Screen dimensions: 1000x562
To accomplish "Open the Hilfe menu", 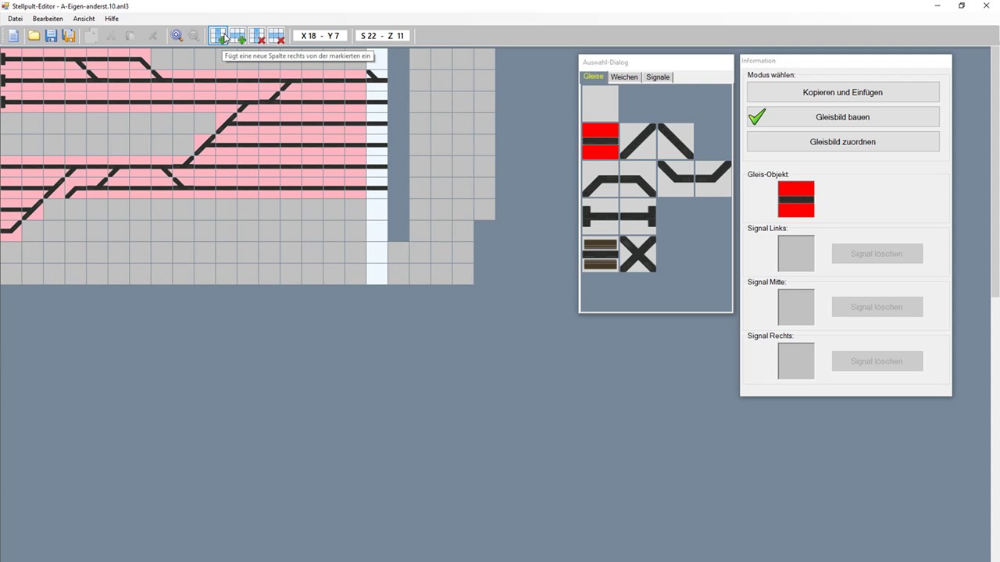I will click(111, 19).
